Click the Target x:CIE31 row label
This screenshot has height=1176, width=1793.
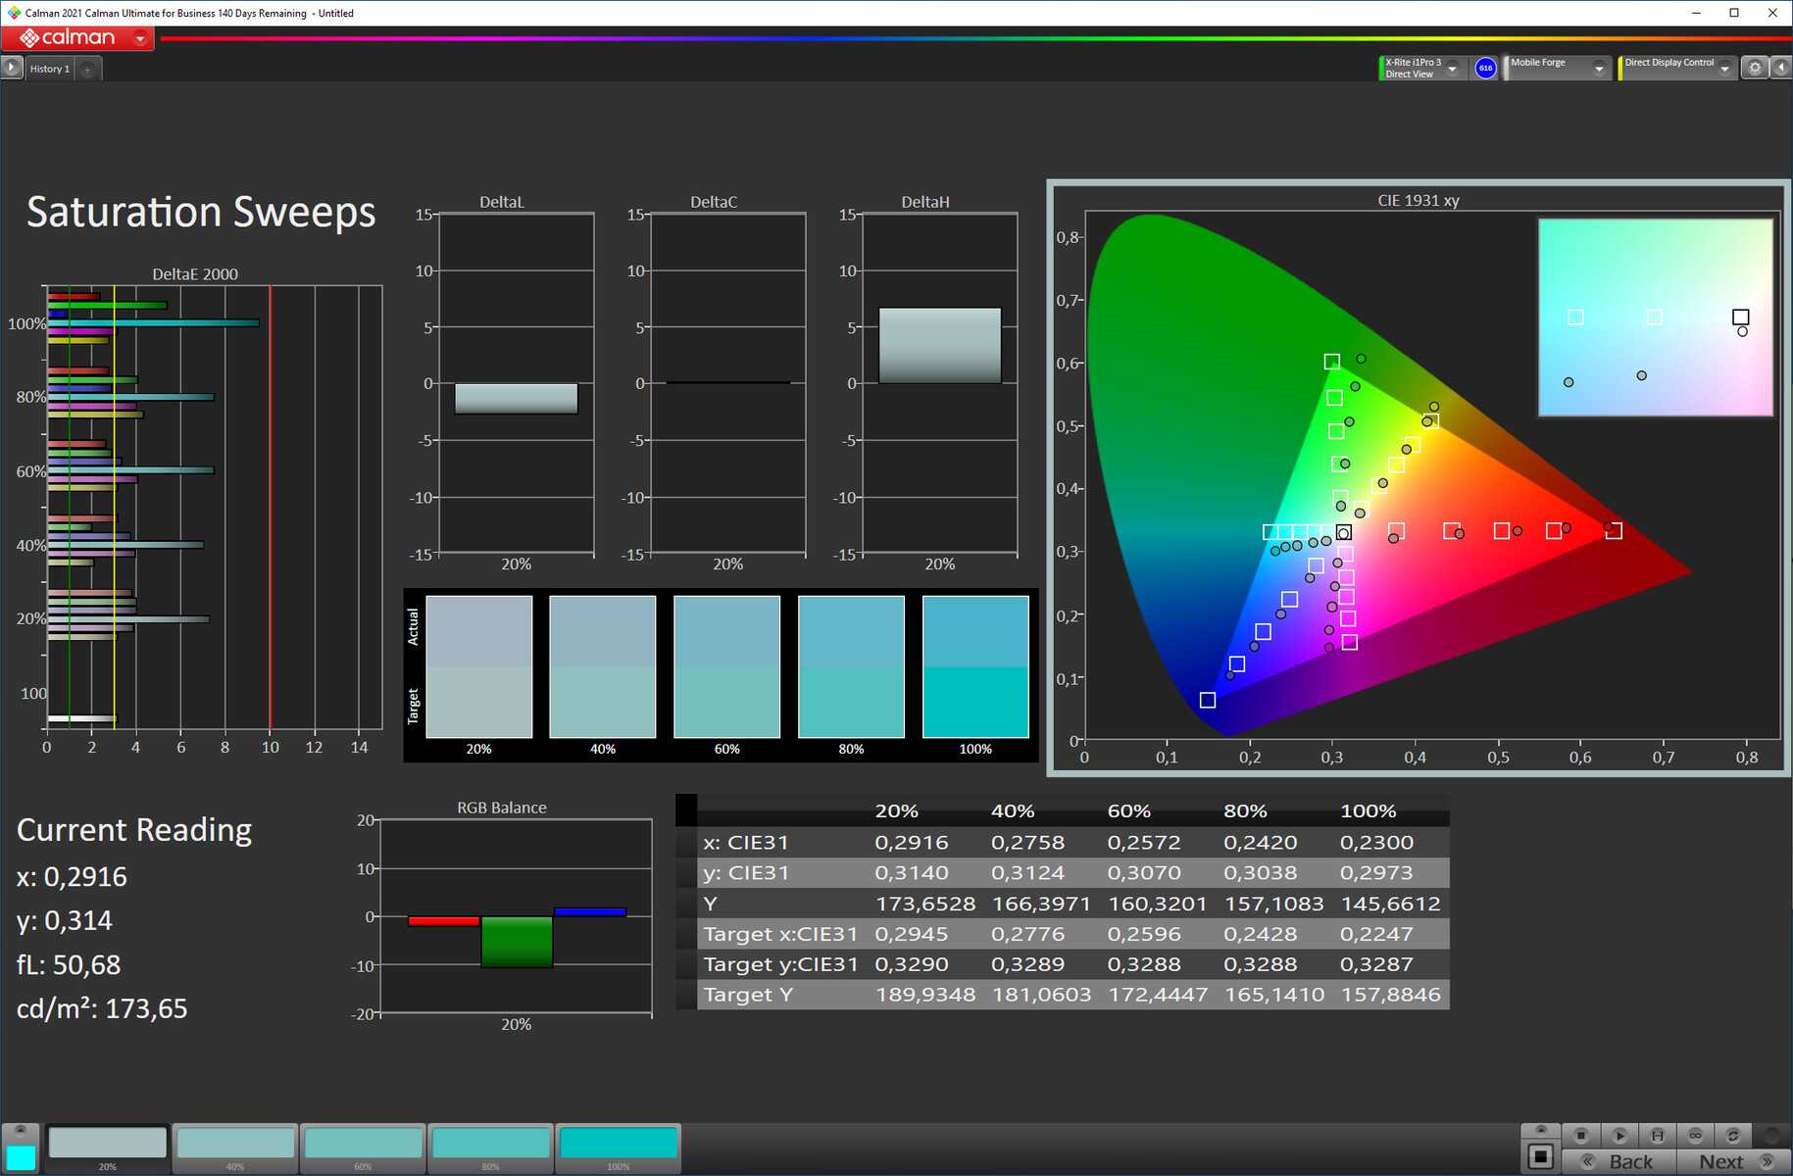780,934
